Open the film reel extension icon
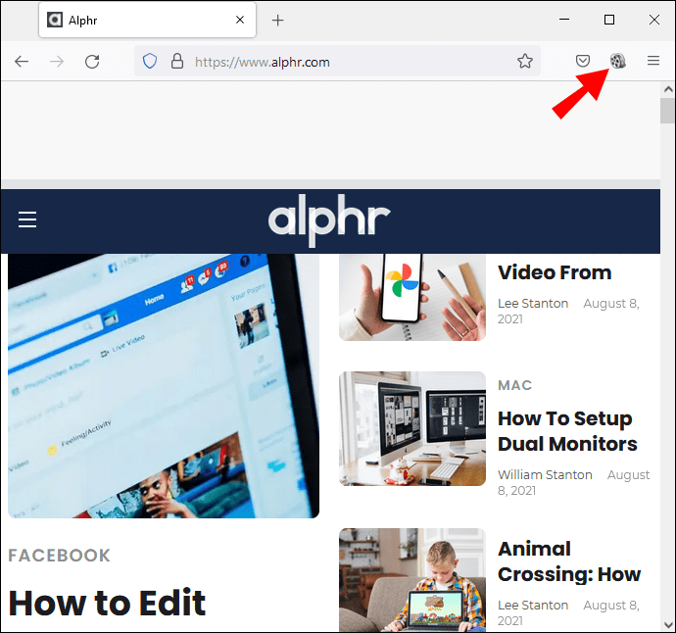This screenshot has height=633, width=676. (x=618, y=61)
